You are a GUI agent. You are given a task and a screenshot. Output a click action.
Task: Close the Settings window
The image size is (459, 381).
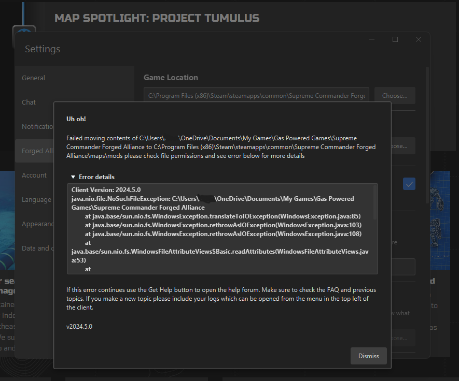click(x=419, y=39)
